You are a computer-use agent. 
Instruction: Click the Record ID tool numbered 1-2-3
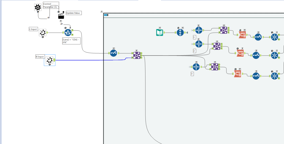coord(180,32)
